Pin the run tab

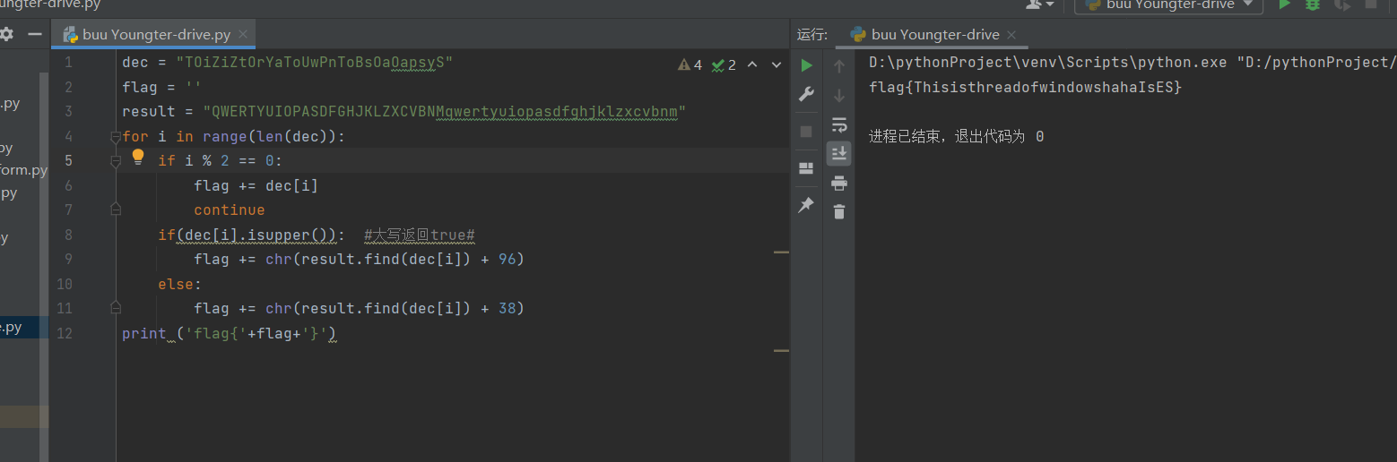click(x=806, y=205)
